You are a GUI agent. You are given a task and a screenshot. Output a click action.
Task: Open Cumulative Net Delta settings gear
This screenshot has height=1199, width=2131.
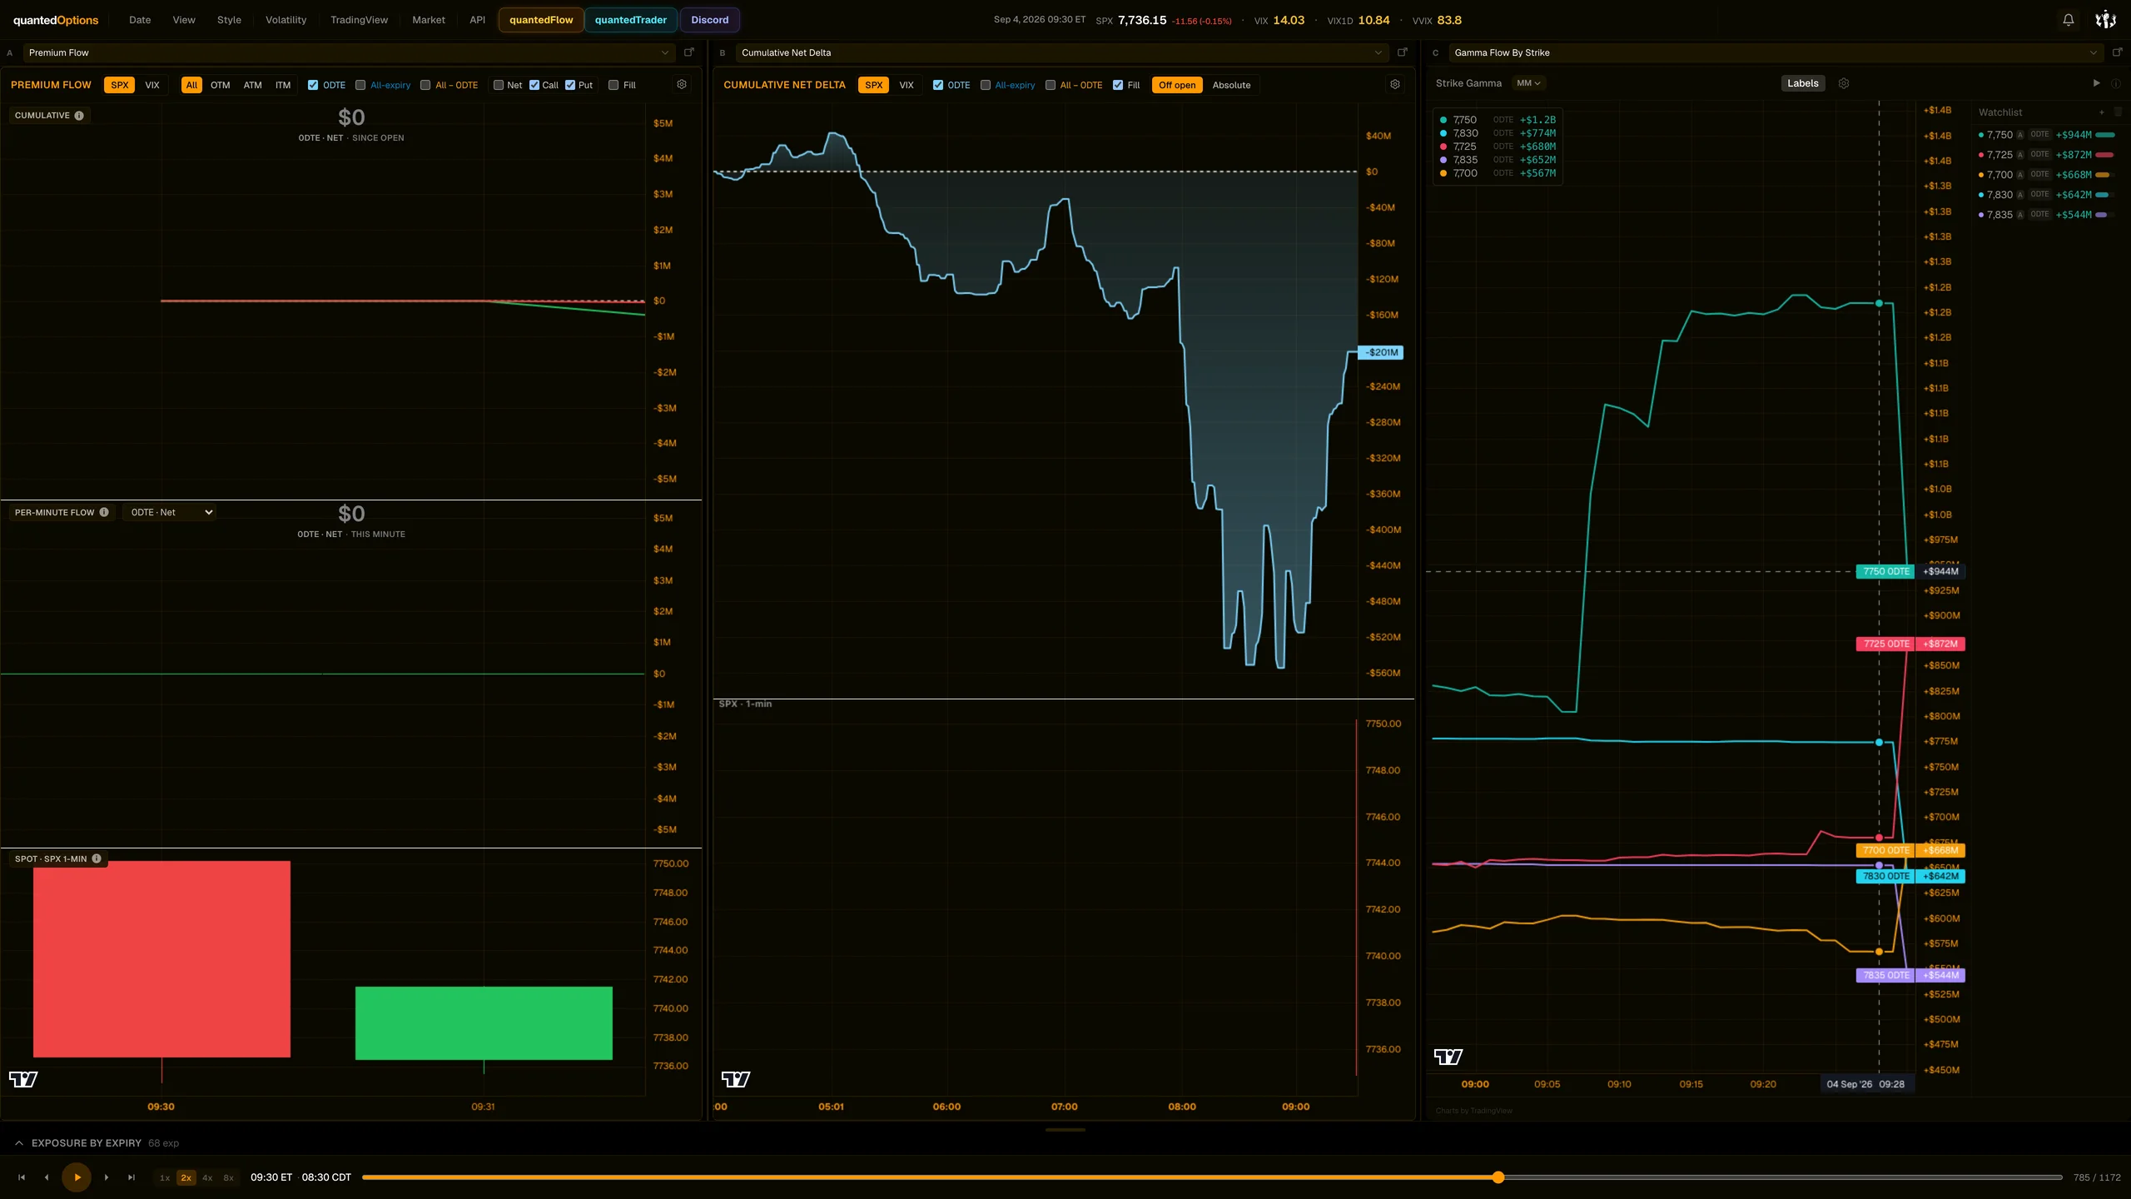(1395, 85)
